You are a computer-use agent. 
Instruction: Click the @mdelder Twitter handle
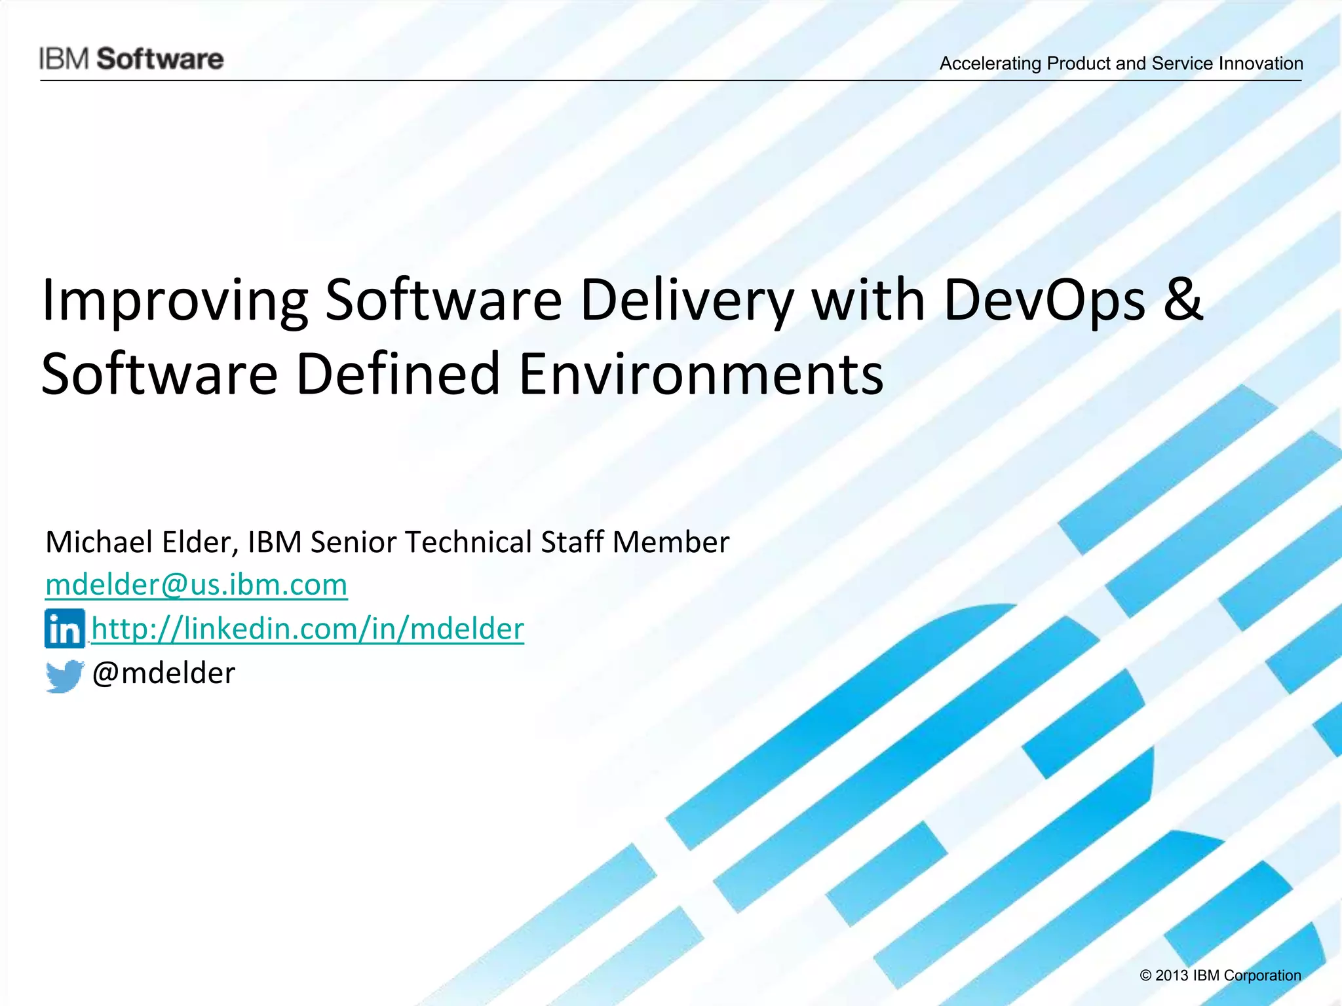[x=163, y=673]
